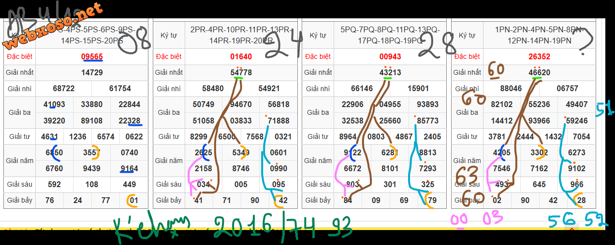
Task: Select third prize number 94670
Action: pyautogui.click(x=241, y=105)
